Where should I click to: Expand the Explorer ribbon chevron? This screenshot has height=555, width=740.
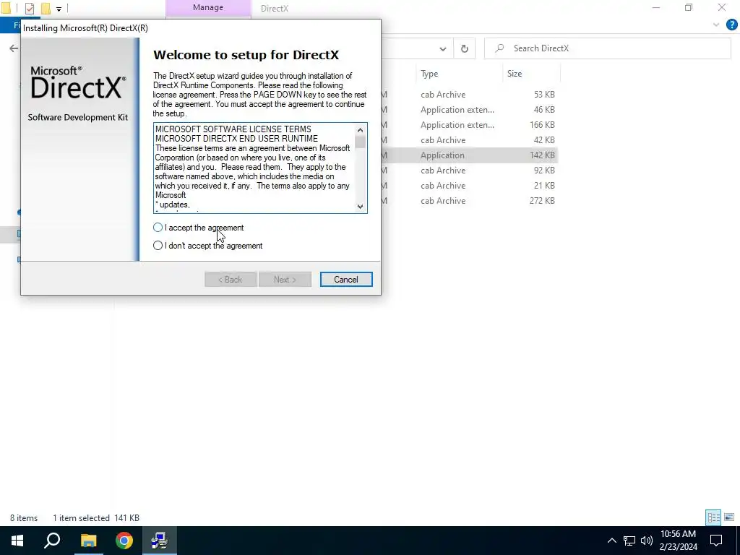click(x=716, y=25)
